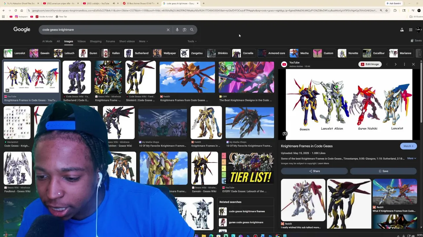Bookmark this page with the star icon
The width and height of the screenshot is (423, 237).
[x=386, y=11]
